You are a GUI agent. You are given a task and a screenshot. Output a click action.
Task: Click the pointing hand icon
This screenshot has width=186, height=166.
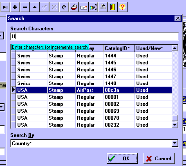coord(94,7)
